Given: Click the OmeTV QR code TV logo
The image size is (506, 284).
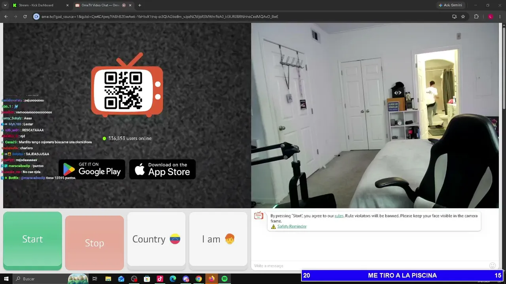Looking at the screenshot, I should 127,85.
